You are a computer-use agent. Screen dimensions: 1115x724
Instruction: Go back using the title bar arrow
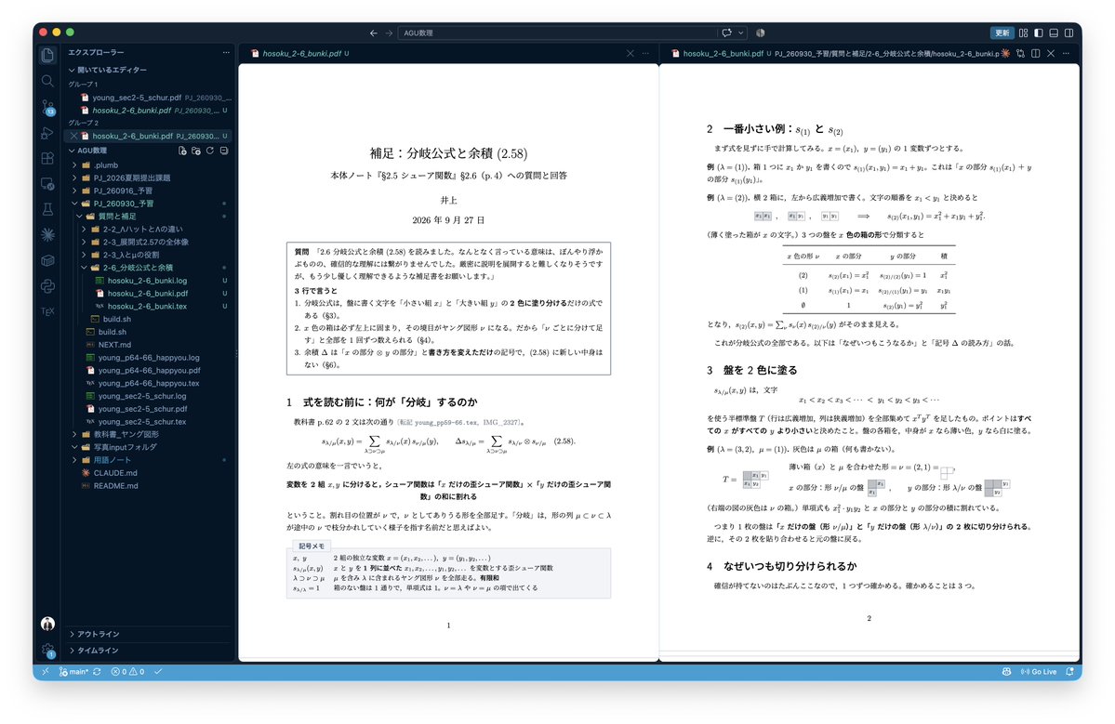click(373, 33)
